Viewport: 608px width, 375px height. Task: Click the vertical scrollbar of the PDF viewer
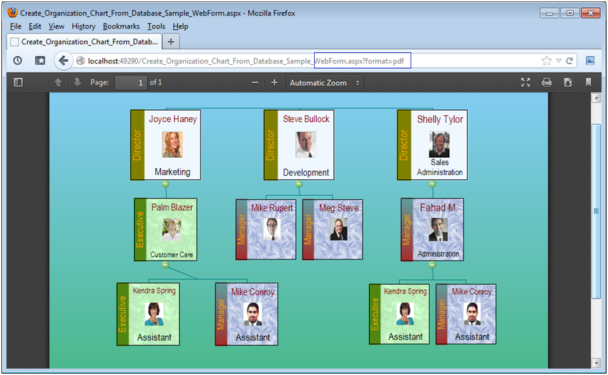click(596, 211)
